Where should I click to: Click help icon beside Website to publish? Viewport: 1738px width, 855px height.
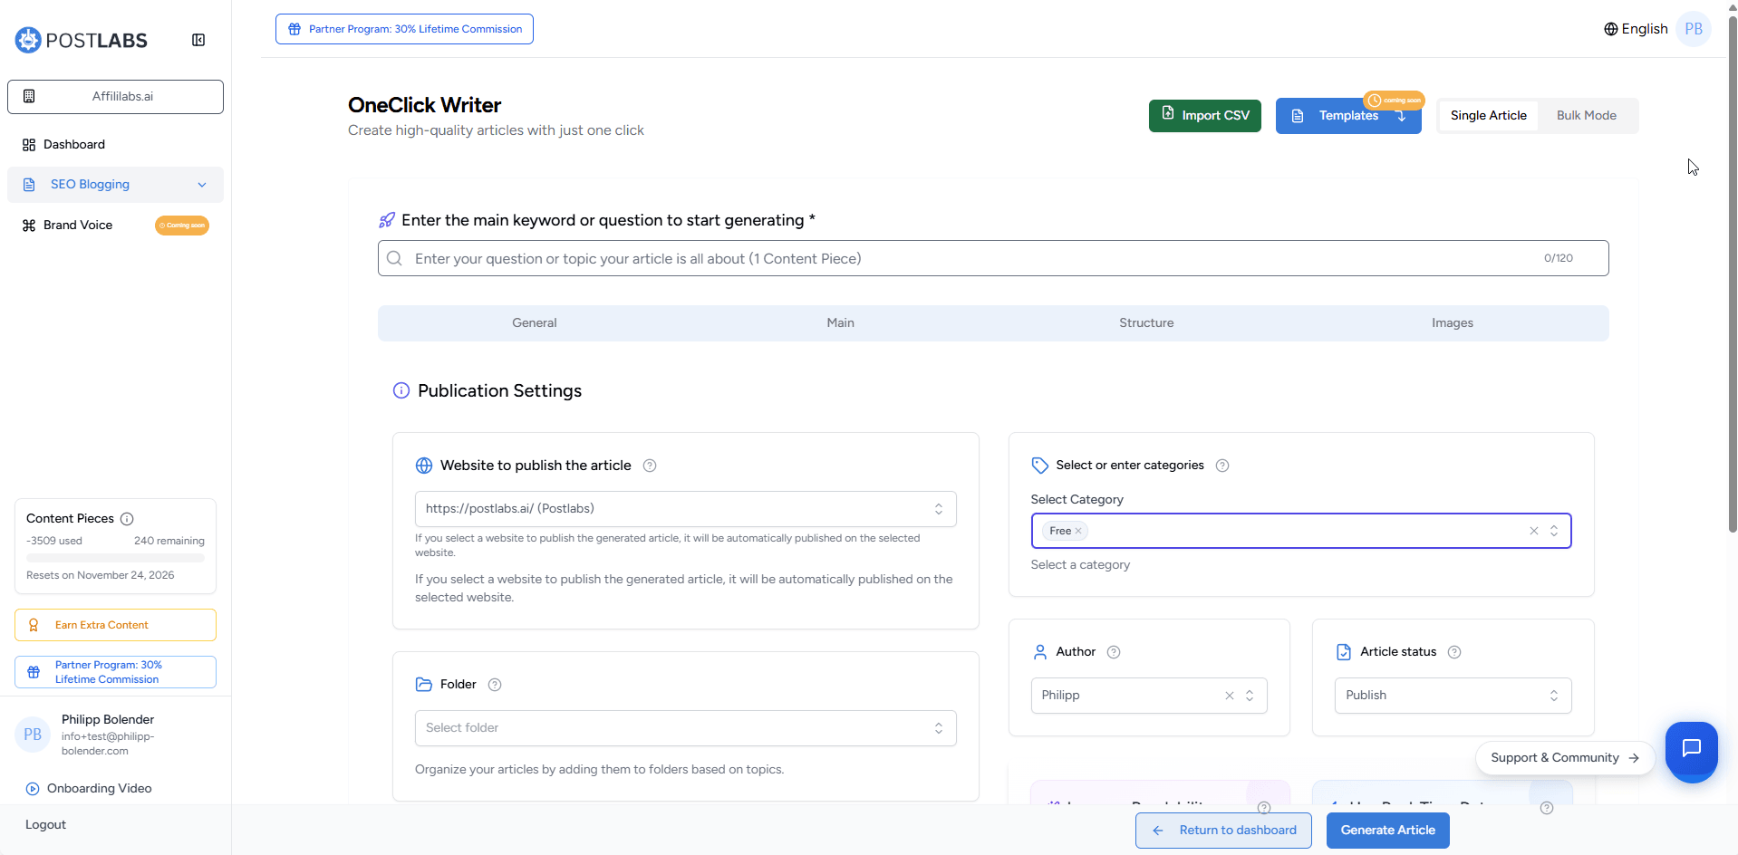(x=650, y=466)
